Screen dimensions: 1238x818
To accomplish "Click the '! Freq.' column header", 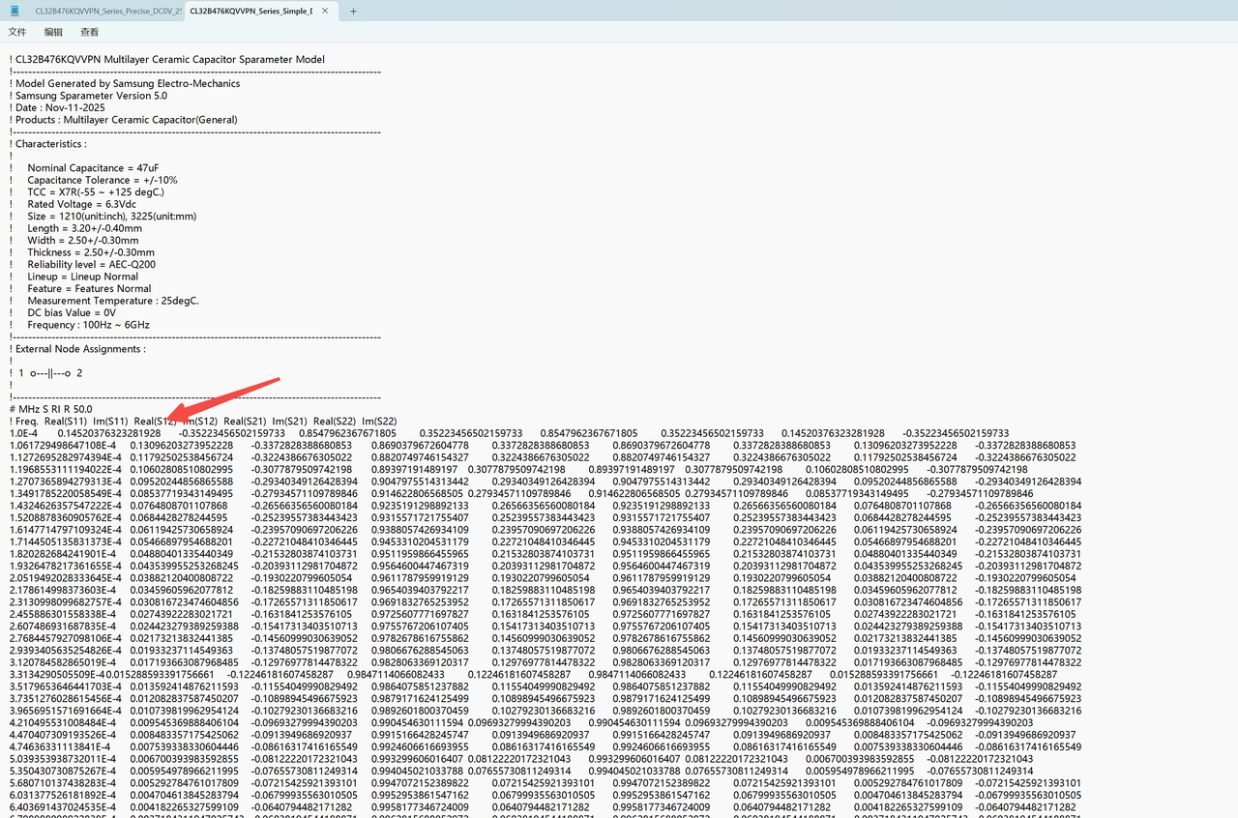I will (x=23, y=422).
